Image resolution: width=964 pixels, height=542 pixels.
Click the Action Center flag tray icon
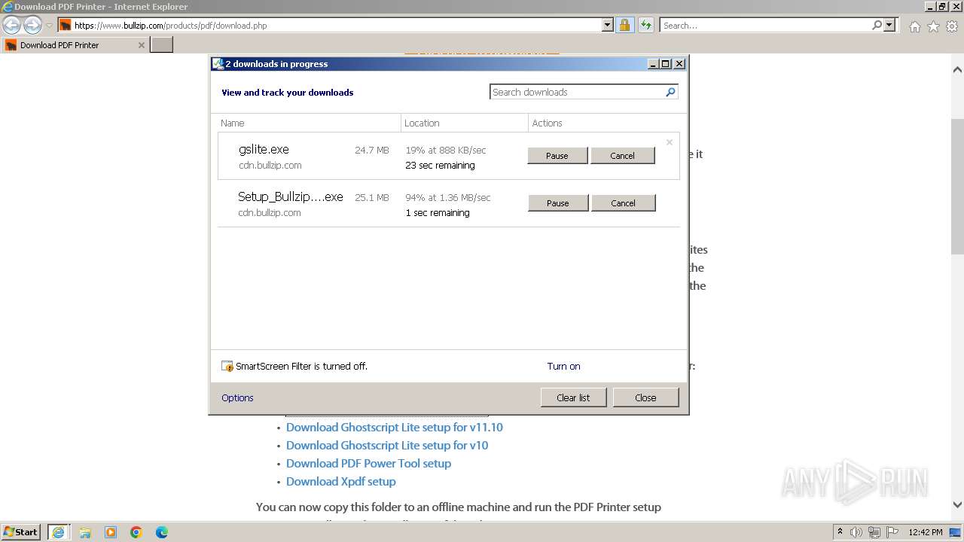pyautogui.click(x=892, y=532)
